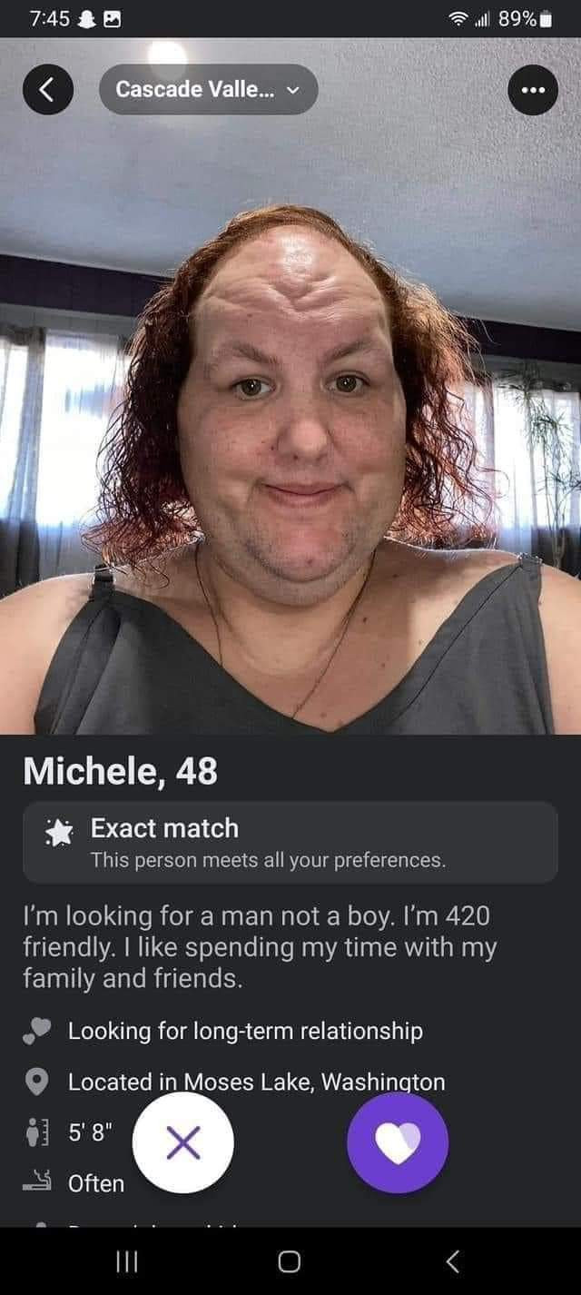The image size is (581, 1295).
Task: Tap the profile bio text
Action: point(260,945)
